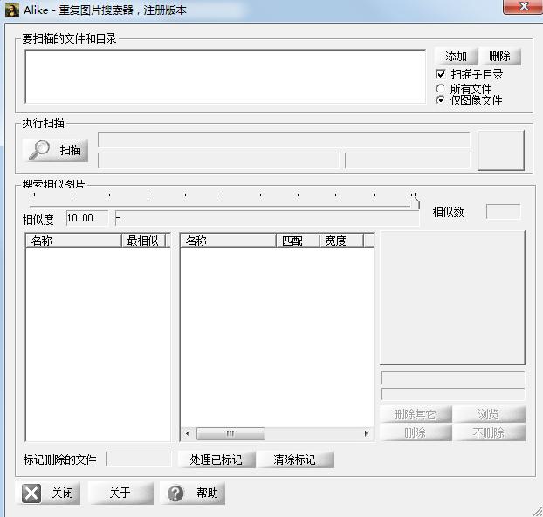This screenshot has height=517, width=543.
Task: Toggle the 扫描子目录 checkbox
Action: (x=441, y=74)
